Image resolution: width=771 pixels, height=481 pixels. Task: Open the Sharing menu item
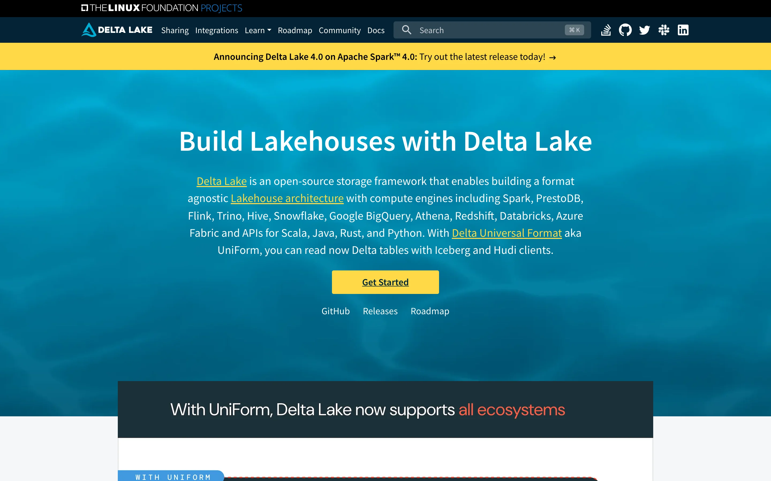175,30
